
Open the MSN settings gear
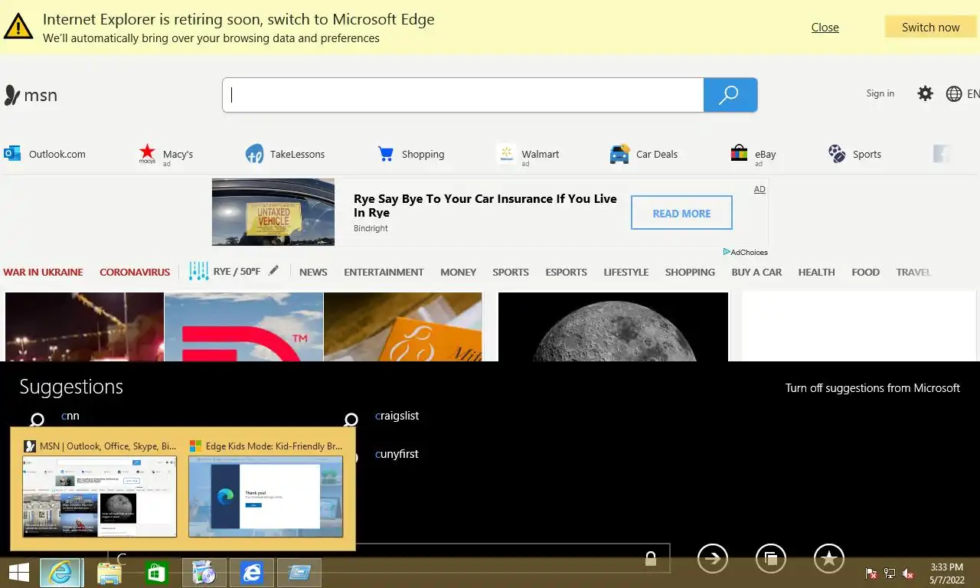tap(925, 93)
